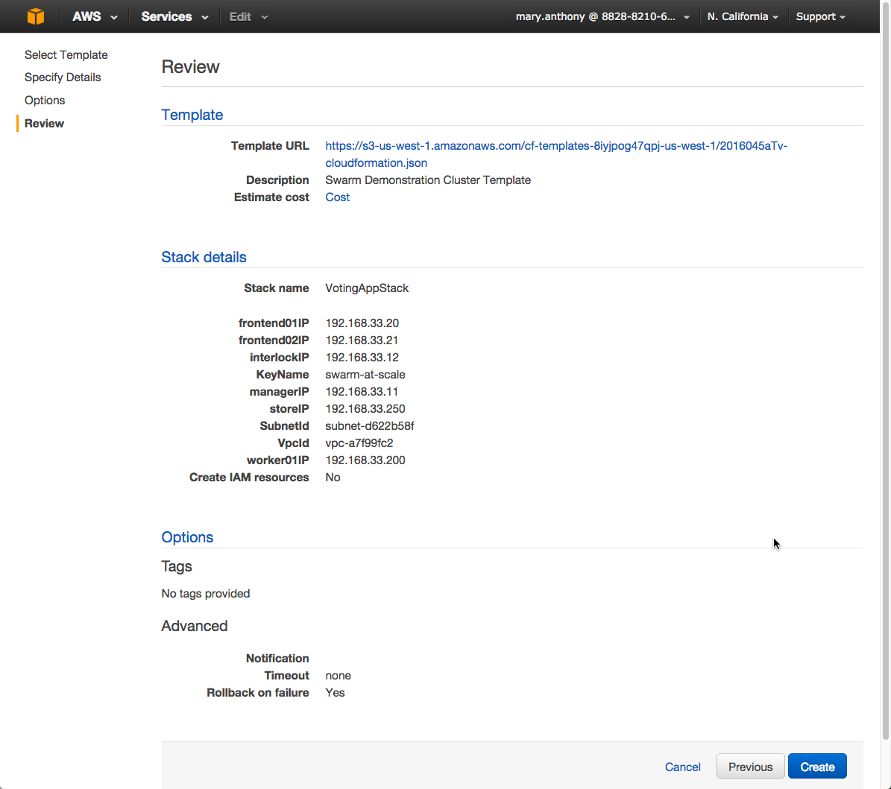Go to Options step in sidebar
891x789 pixels.
click(45, 101)
